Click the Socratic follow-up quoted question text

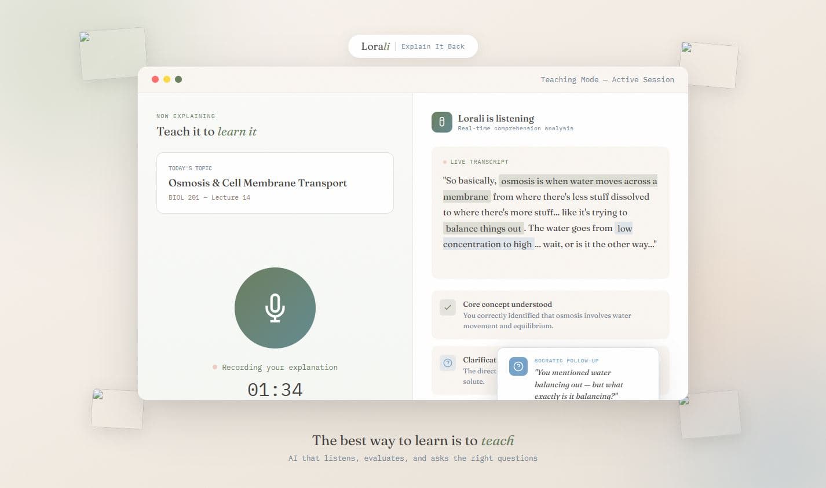pos(578,384)
